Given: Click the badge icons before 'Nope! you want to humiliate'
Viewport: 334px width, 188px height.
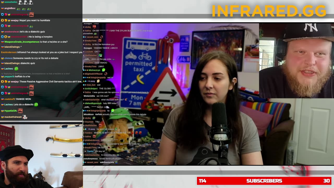Looking at the screenshot, I should click(x=5, y=20).
